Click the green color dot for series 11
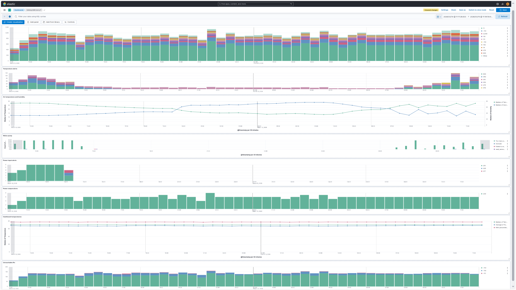Viewport: 516px width, 290px height. [482, 28]
